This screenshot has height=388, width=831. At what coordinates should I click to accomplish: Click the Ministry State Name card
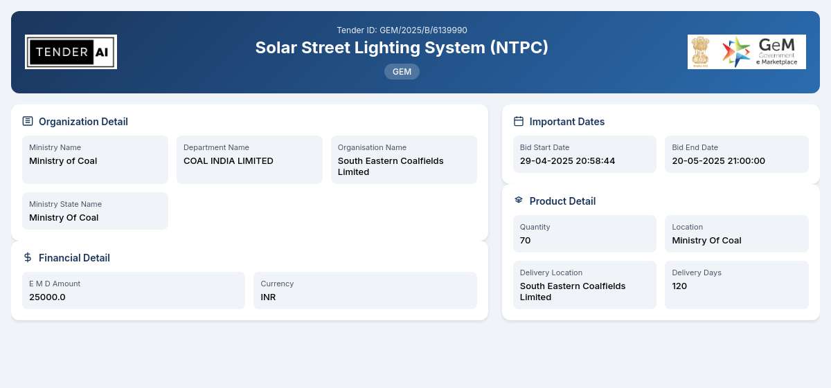[95, 211]
